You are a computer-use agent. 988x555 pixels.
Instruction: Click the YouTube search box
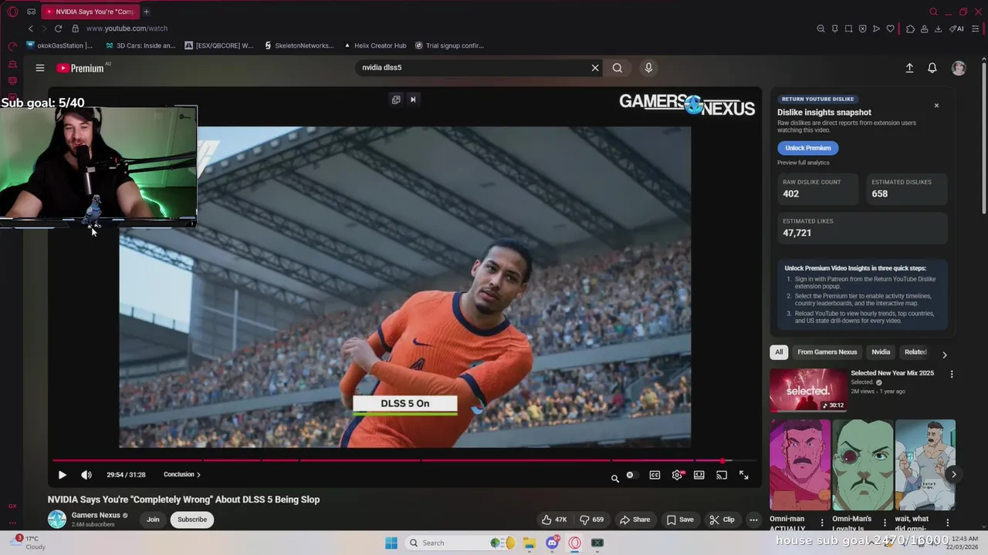coord(473,68)
